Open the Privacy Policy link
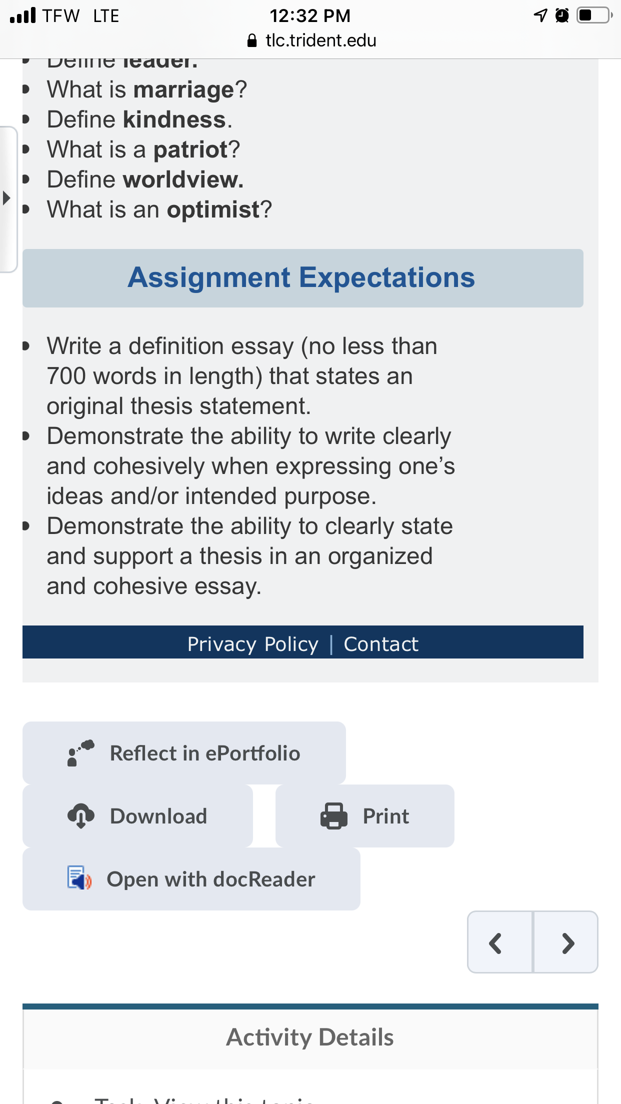This screenshot has width=621, height=1104. click(x=252, y=644)
